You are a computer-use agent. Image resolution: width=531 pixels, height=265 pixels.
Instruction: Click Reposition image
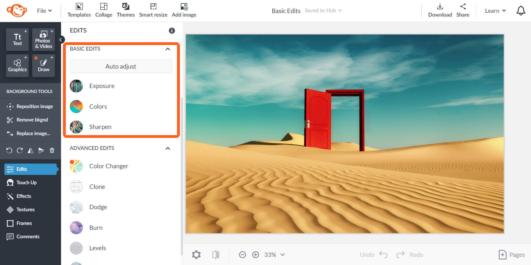tap(31, 106)
